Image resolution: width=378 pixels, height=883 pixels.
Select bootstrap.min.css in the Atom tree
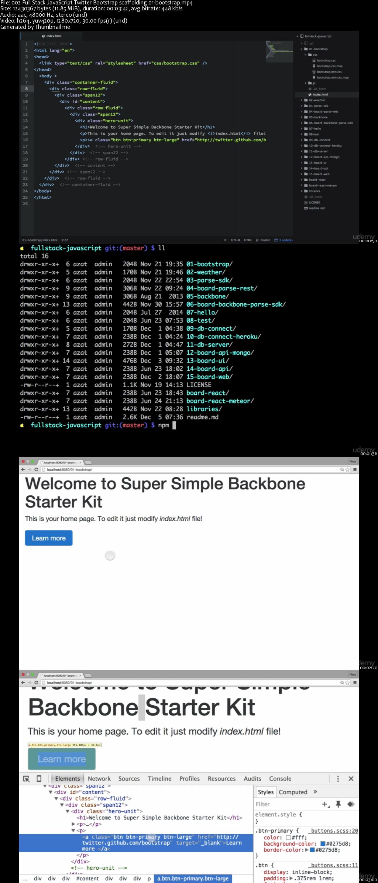329,72
